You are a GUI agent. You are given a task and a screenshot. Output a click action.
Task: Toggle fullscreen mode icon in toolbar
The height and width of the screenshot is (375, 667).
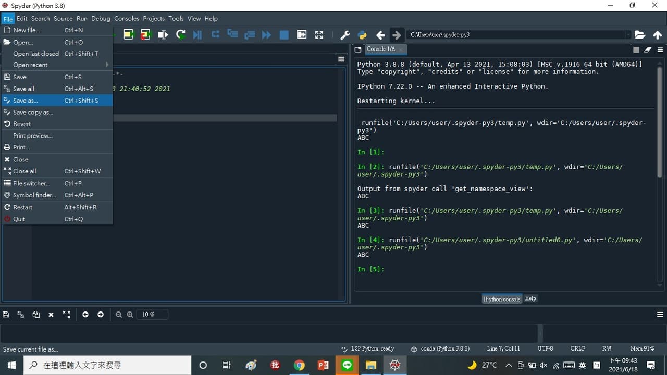pos(319,35)
